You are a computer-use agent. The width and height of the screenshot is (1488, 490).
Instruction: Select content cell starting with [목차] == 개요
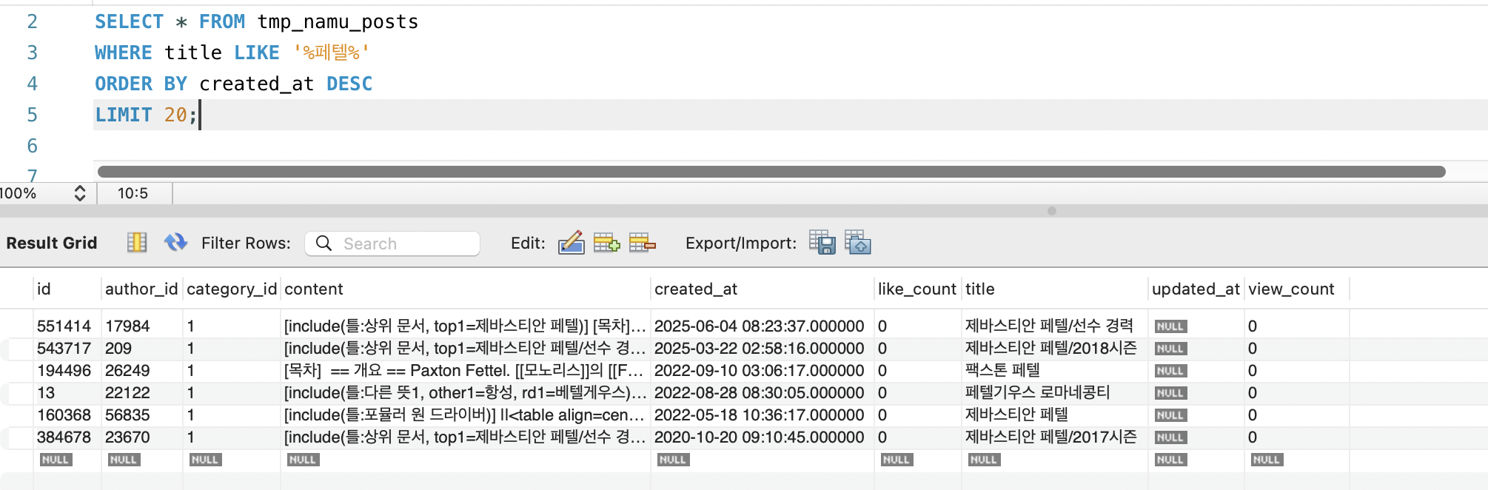465,371
